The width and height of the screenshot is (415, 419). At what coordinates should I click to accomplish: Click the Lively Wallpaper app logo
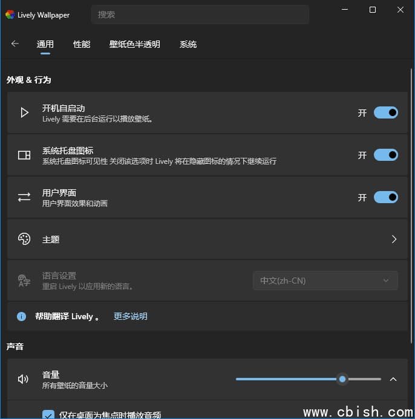pos(10,15)
